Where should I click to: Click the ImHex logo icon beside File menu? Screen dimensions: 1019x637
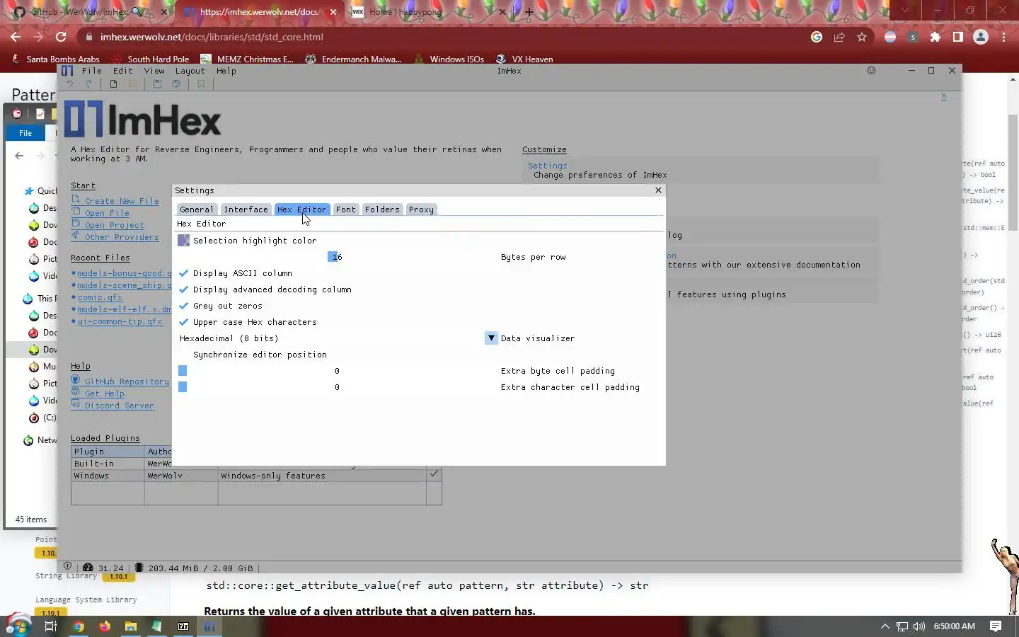pos(67,70)
